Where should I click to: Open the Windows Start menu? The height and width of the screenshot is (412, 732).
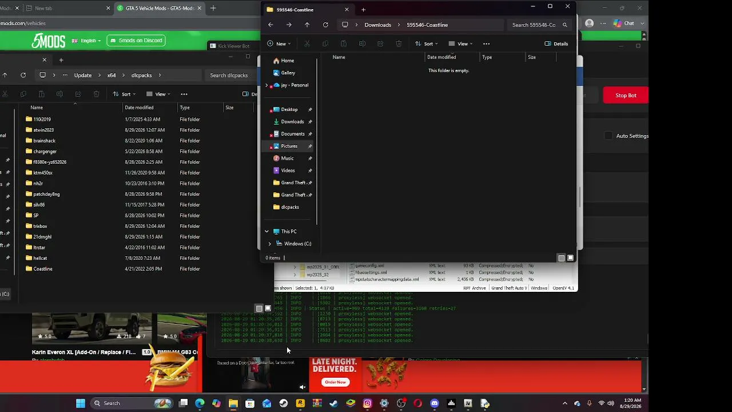point(81,403)
